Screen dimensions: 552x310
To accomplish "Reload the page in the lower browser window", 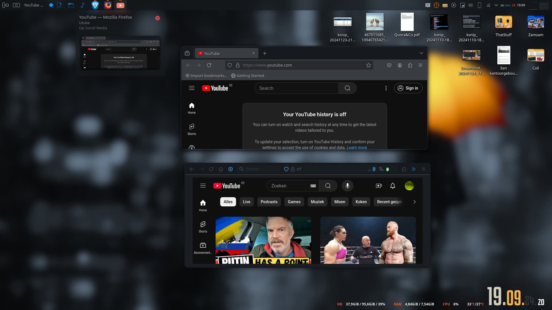I will [211, 169].
